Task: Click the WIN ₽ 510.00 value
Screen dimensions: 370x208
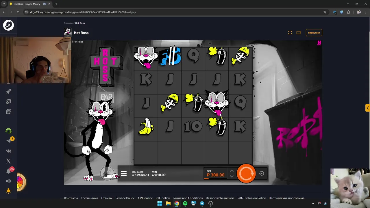Action: 159,175
